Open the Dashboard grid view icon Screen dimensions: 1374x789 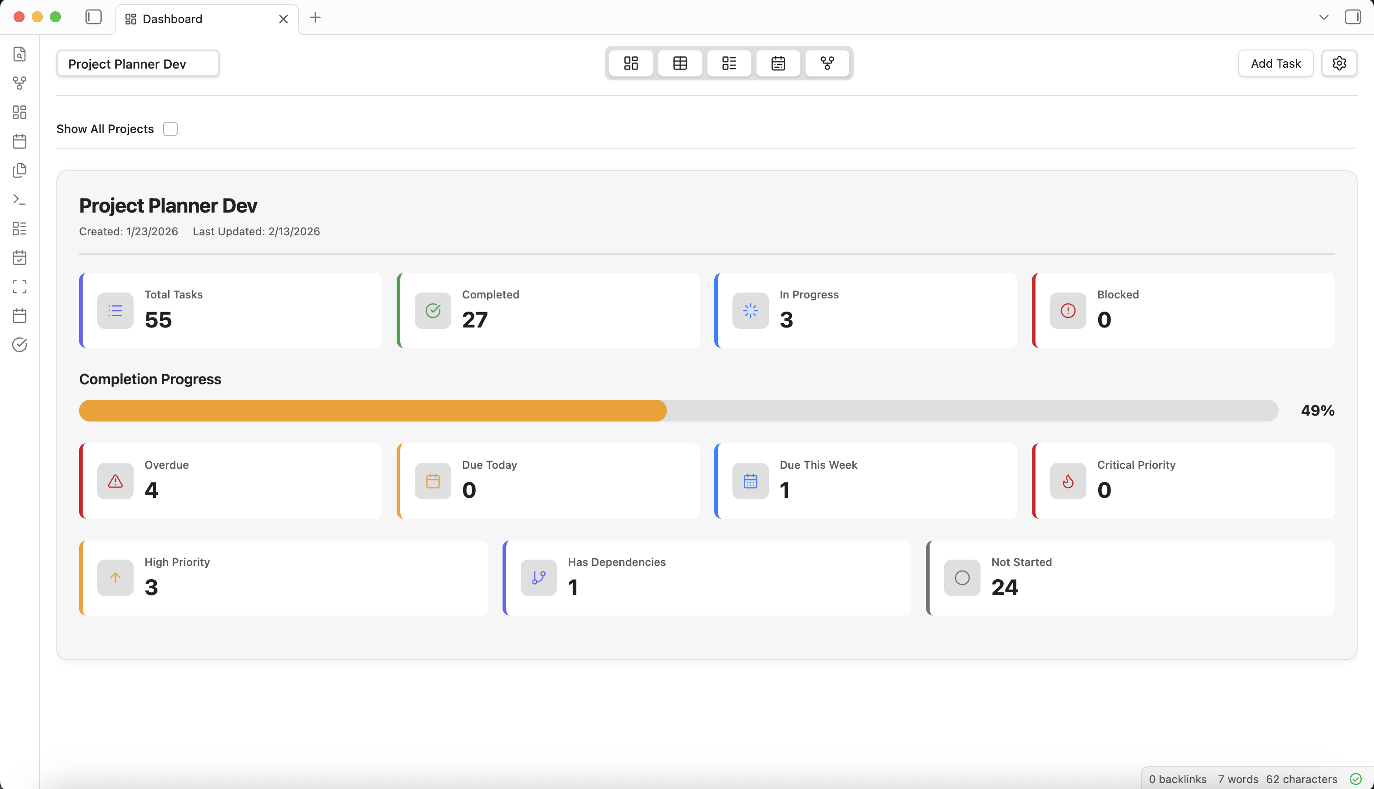click(630, 63)
